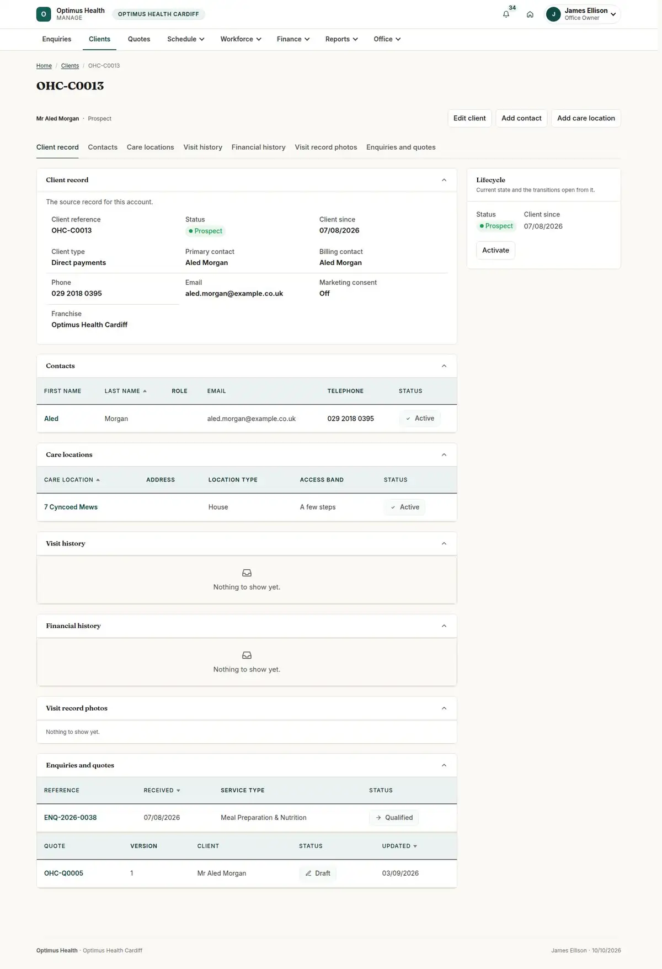The image size is (662, 969).
Task: Switch to the Visit history tab
Action: pos(203,147)
